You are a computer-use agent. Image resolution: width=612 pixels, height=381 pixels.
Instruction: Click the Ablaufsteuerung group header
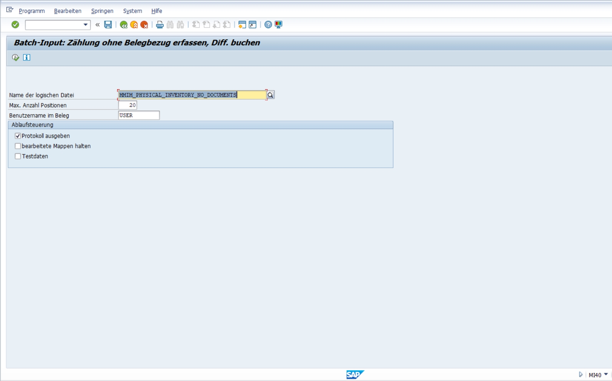tap(201, 125)
